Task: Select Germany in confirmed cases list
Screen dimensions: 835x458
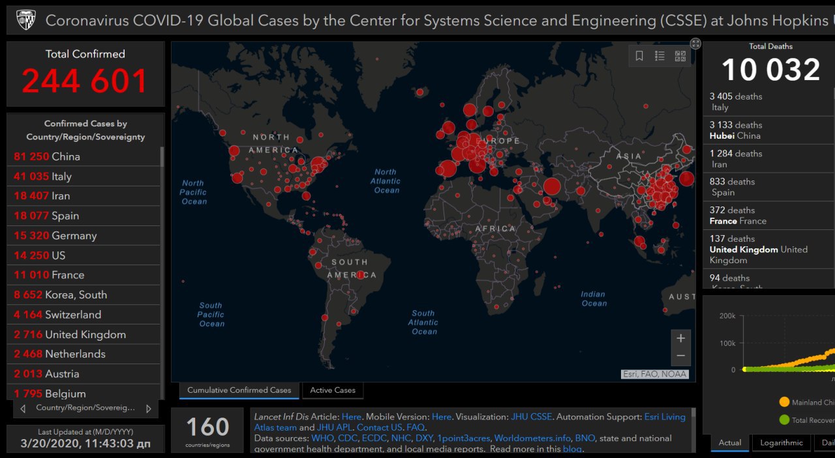Action: pyautogui.click(x=83, y=235)
